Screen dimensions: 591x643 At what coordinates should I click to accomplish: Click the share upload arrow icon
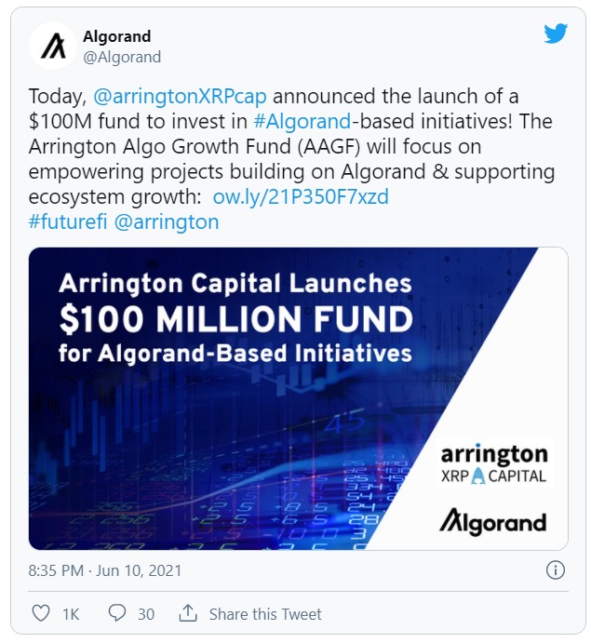click(188, 613)
